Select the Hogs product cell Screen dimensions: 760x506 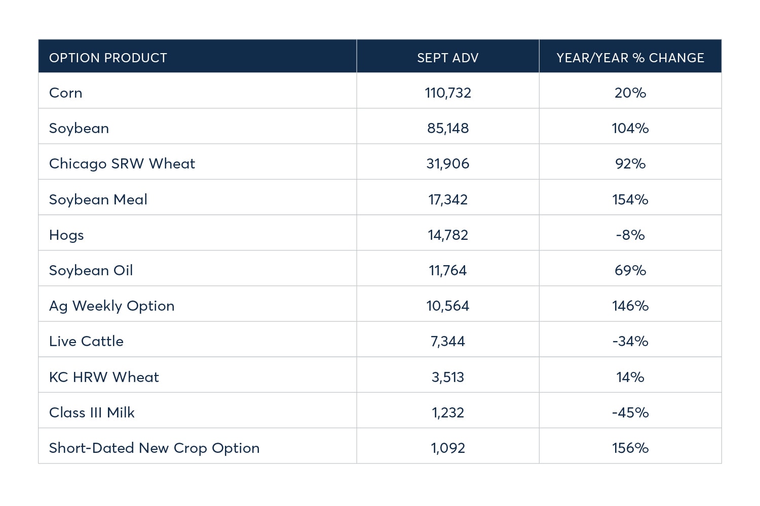pyautogui.click(x=66, y=235)
